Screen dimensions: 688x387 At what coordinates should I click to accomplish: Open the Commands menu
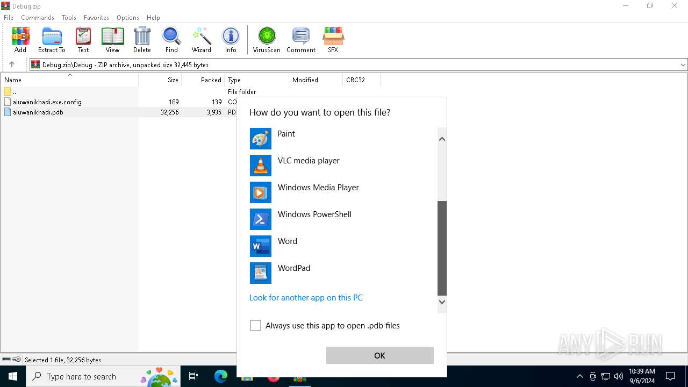pyautogui.click(x=38, y=17)
